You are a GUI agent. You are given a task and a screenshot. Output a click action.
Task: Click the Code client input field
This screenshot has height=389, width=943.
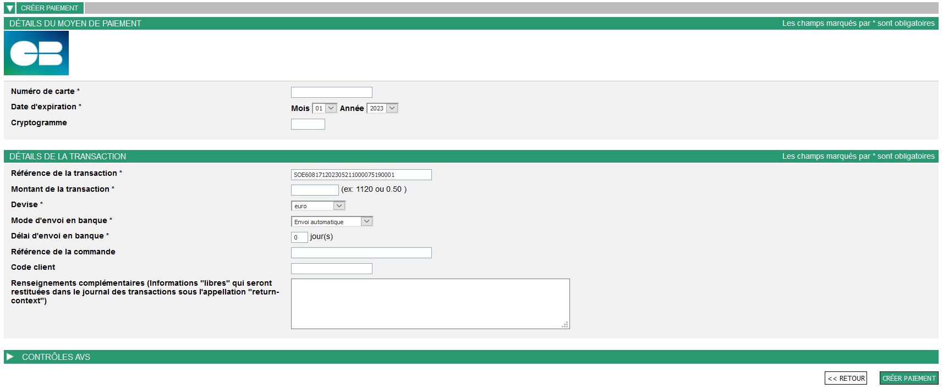click(331, 269)
